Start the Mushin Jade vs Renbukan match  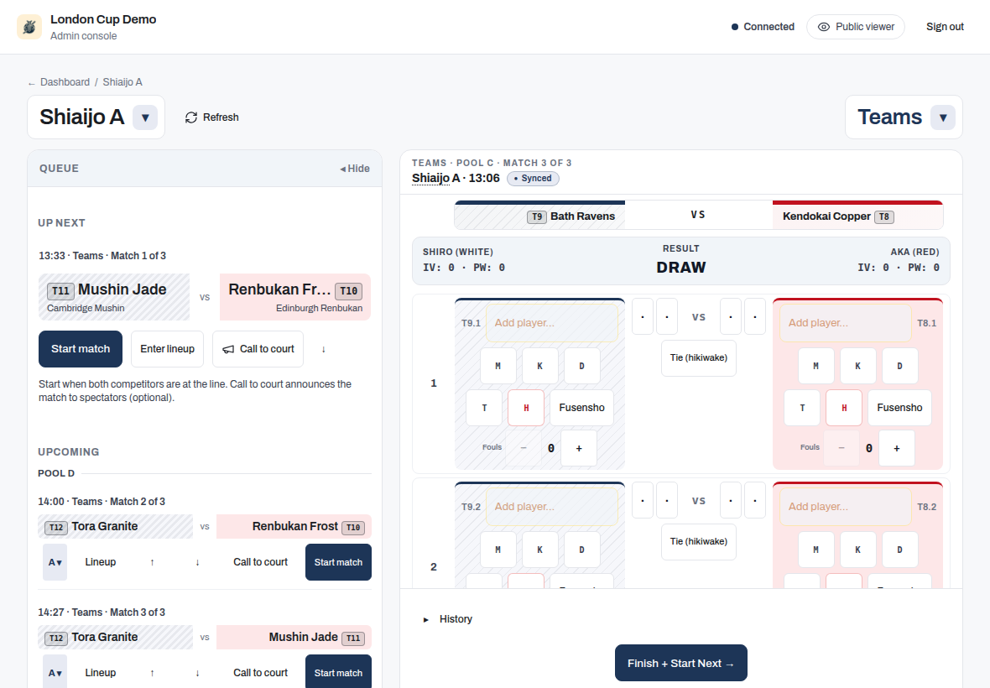[81, 349]
